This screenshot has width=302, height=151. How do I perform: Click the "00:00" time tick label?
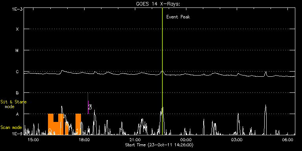[186, 140]
